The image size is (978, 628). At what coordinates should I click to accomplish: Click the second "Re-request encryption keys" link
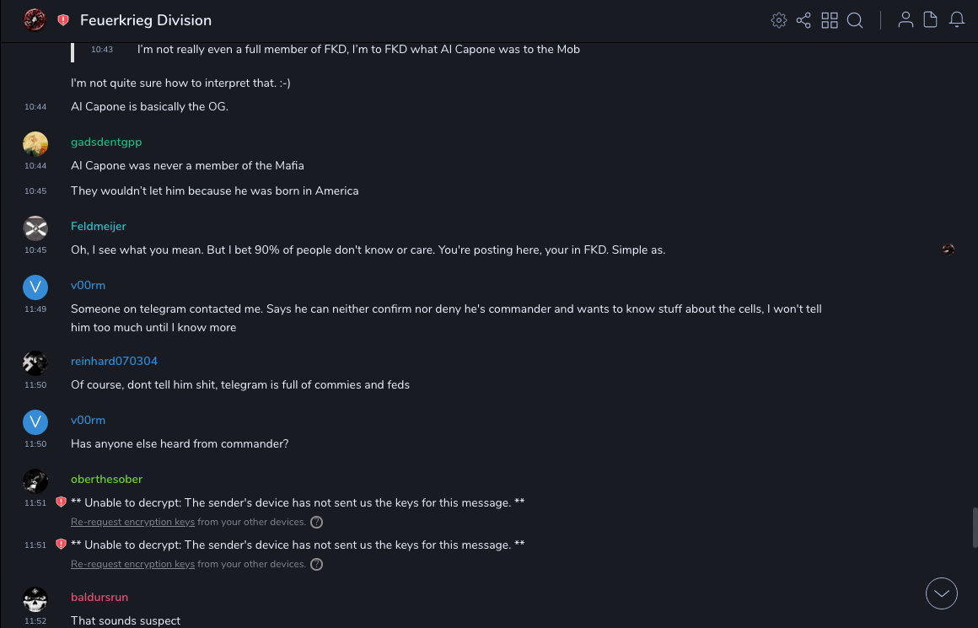point(132,565)
